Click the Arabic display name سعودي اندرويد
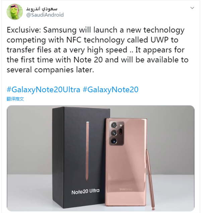This screenshot has width=201, height=213. pos(44,8)
